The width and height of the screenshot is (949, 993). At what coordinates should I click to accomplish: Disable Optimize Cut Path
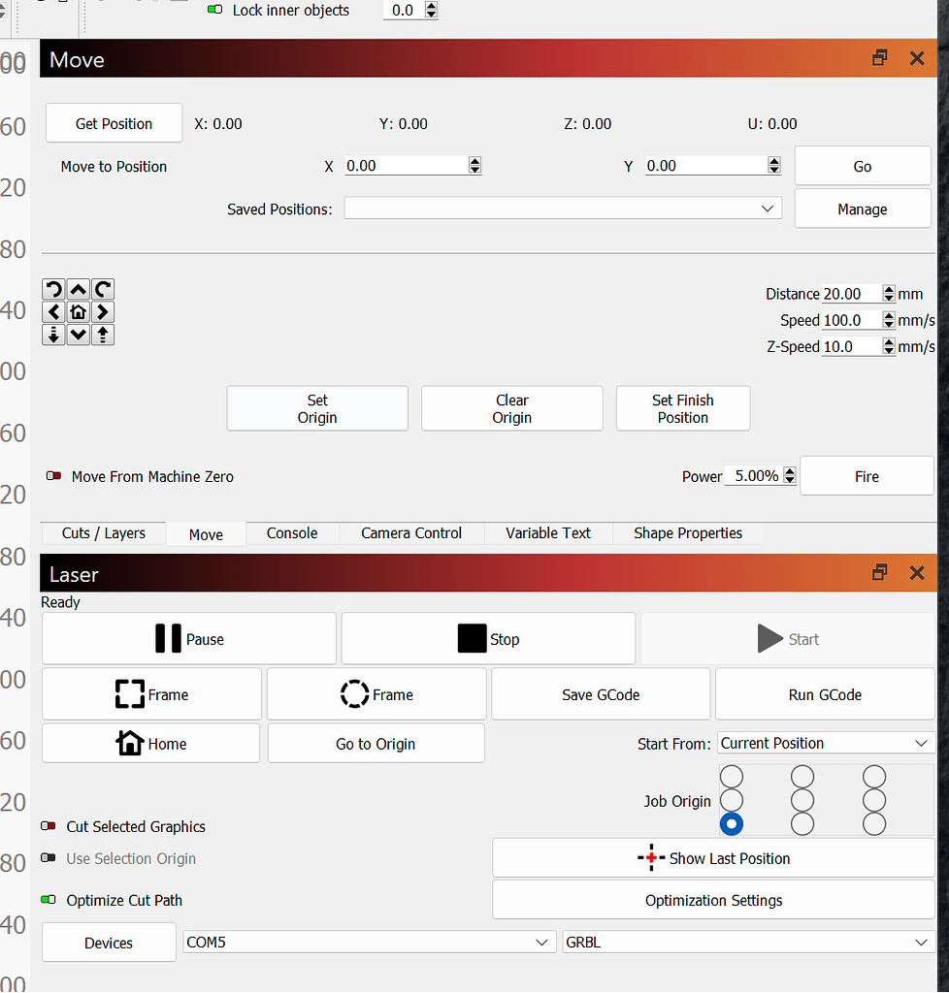click(48, 900)
